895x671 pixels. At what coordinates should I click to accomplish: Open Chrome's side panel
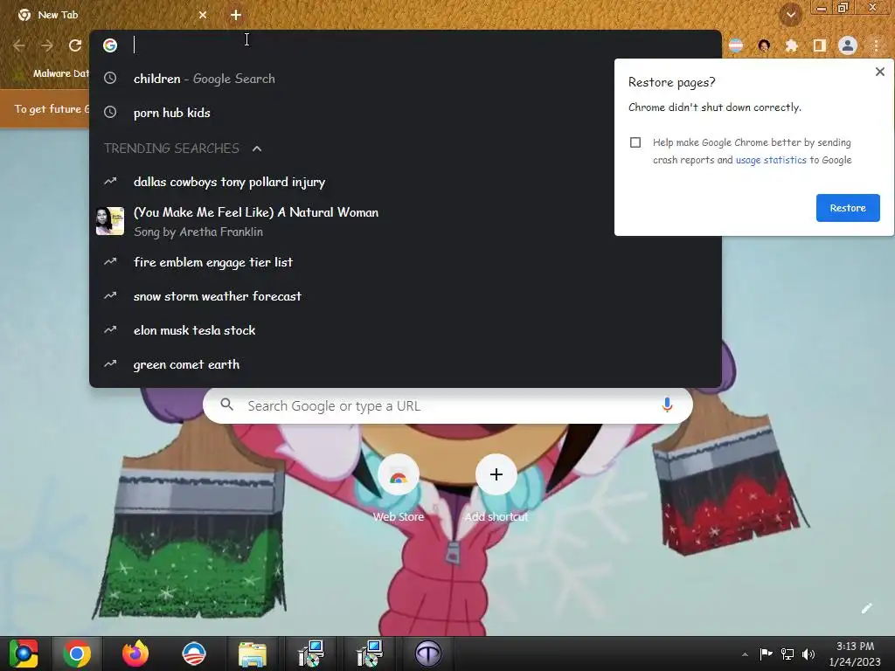[x=819, y=45]
